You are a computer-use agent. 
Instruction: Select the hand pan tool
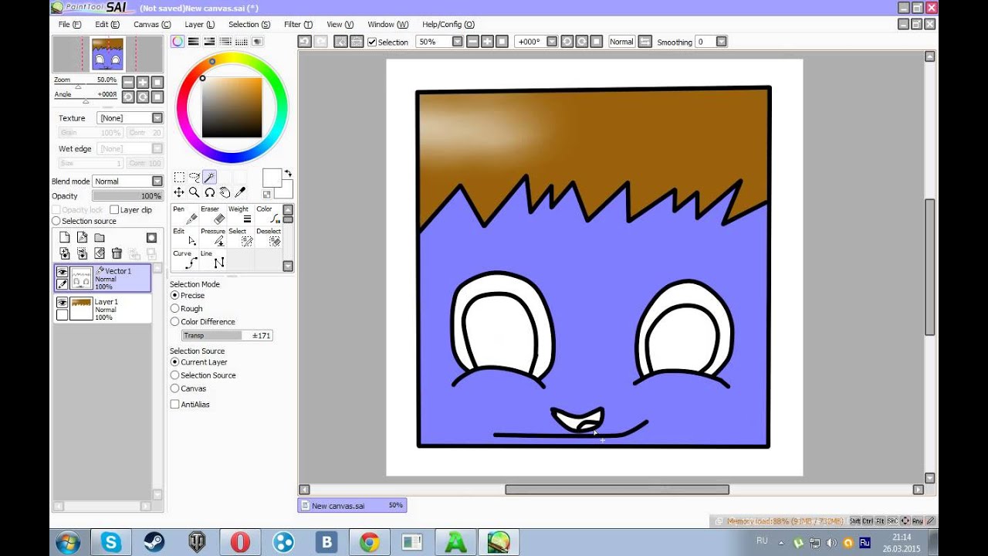(225, 192)
